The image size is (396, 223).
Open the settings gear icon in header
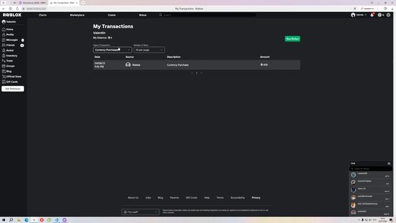[389, 15]
